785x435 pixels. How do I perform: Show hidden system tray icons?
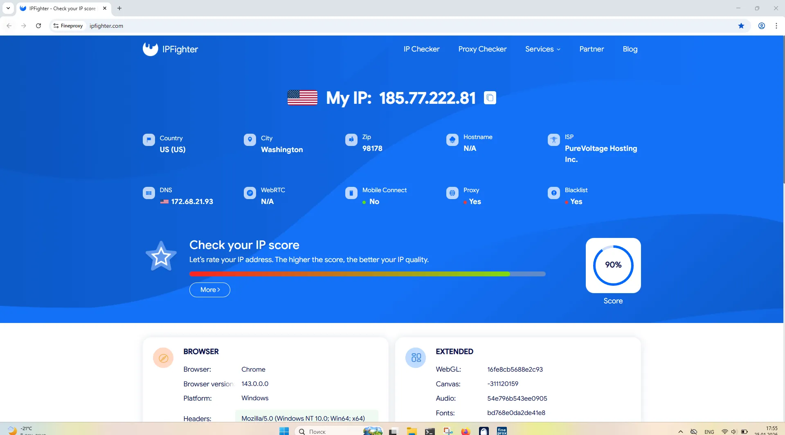point(681,431)
